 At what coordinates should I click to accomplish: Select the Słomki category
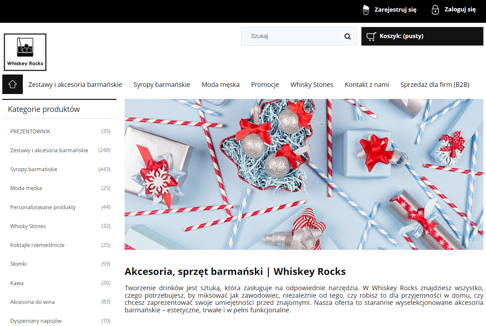(18, 264)
